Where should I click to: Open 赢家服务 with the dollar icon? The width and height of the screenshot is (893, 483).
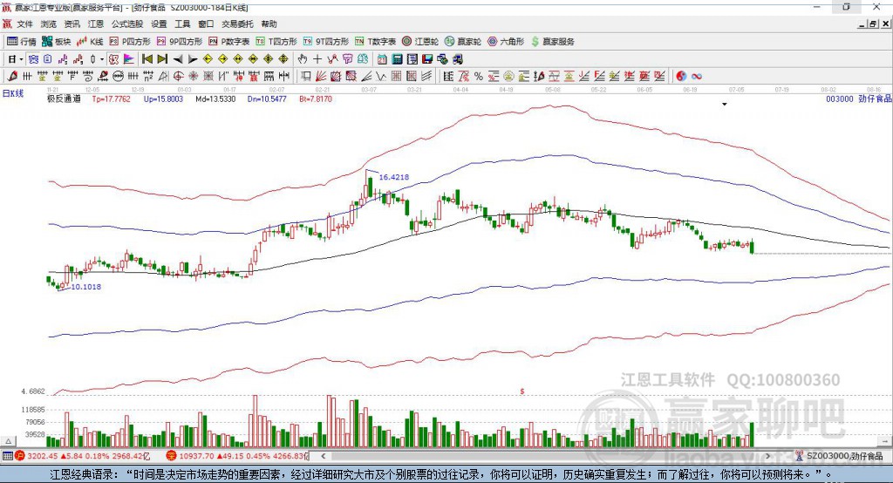(x=552, y=42)
